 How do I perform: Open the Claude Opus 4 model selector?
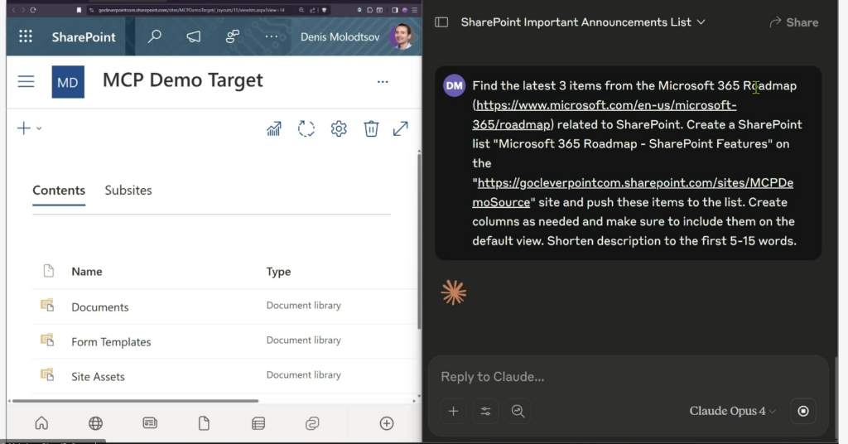tap(732, 411)
